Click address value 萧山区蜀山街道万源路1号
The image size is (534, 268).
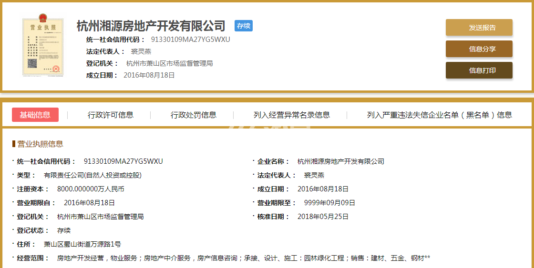pos(82,244)
